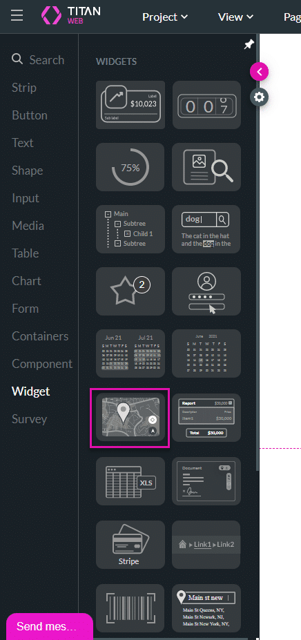Choose the tree view widget
The image size is (301, 640).
130,229
